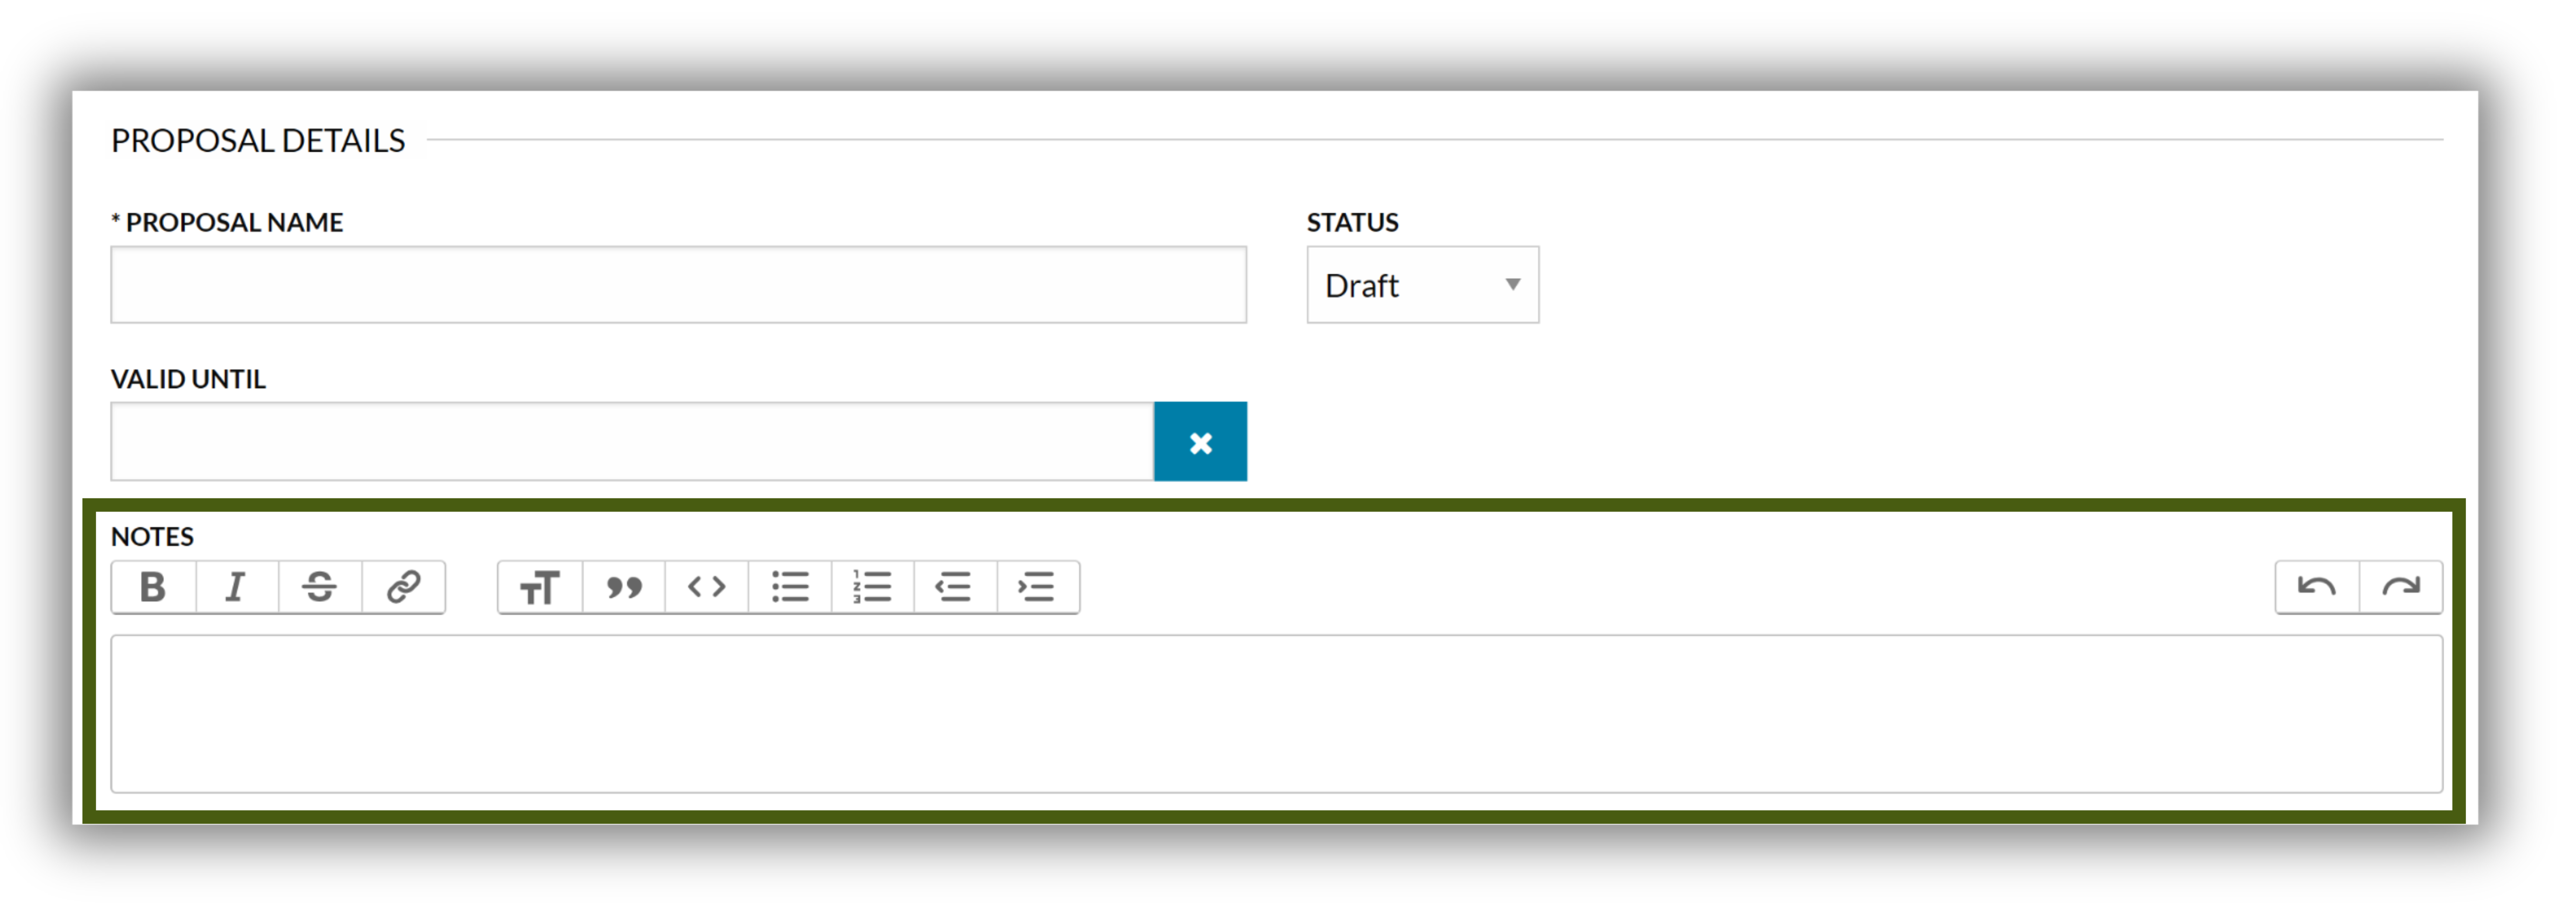Decrease indent level in Notes

coord(956,587)
